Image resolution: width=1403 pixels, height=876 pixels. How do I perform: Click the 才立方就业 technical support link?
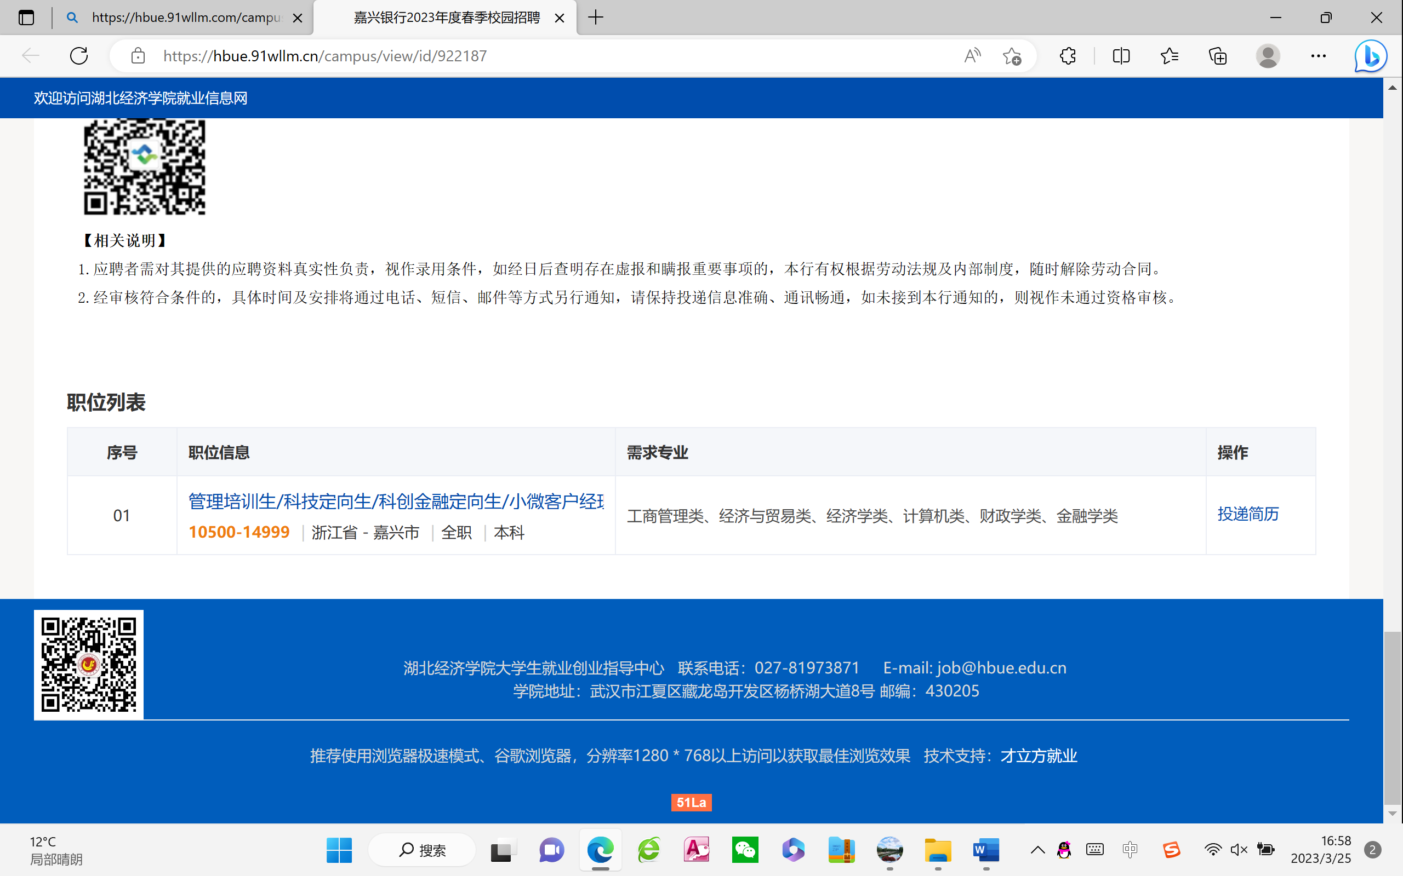[x=1039, y=756]
